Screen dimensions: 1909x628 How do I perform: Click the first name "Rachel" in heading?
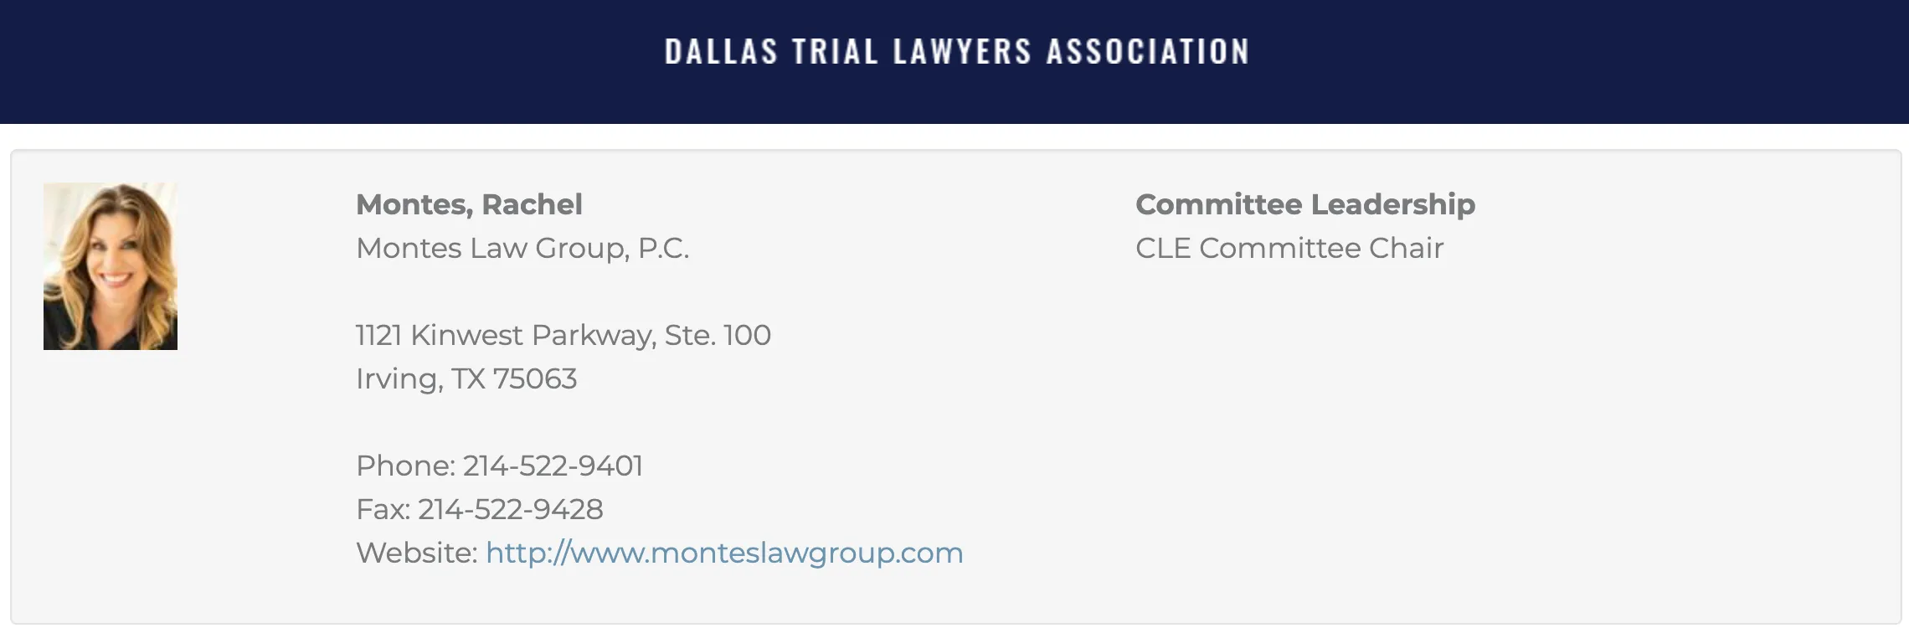(x=532, y=205)
